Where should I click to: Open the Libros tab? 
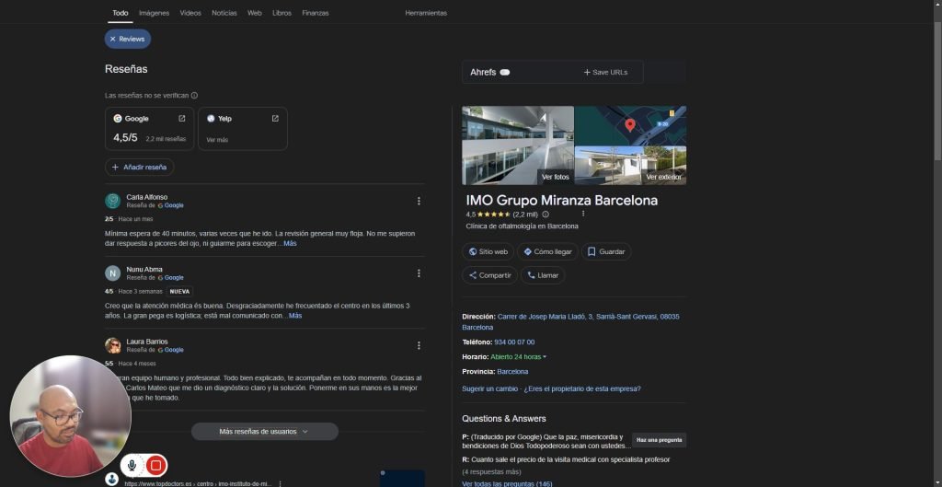click(281, 13)
